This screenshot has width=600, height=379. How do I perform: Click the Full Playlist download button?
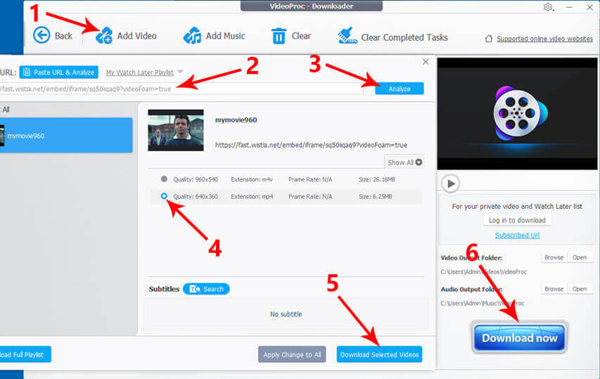click(25, 354)
